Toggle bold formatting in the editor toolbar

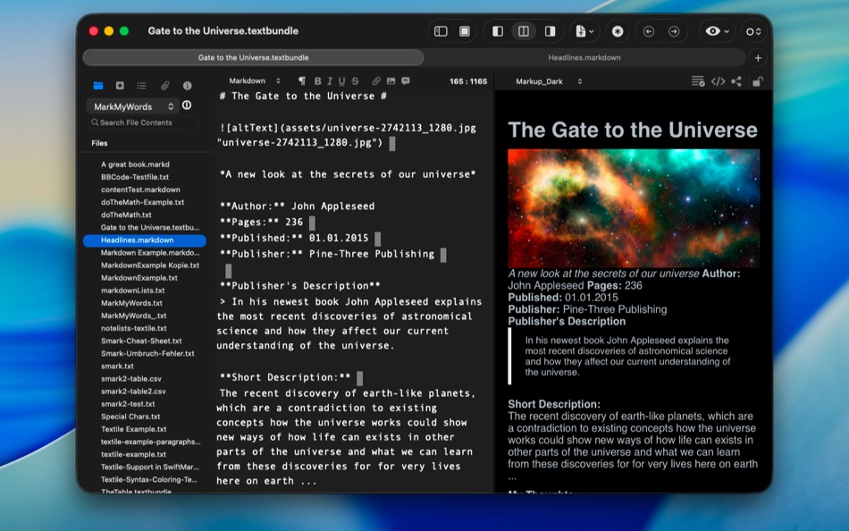316,80
